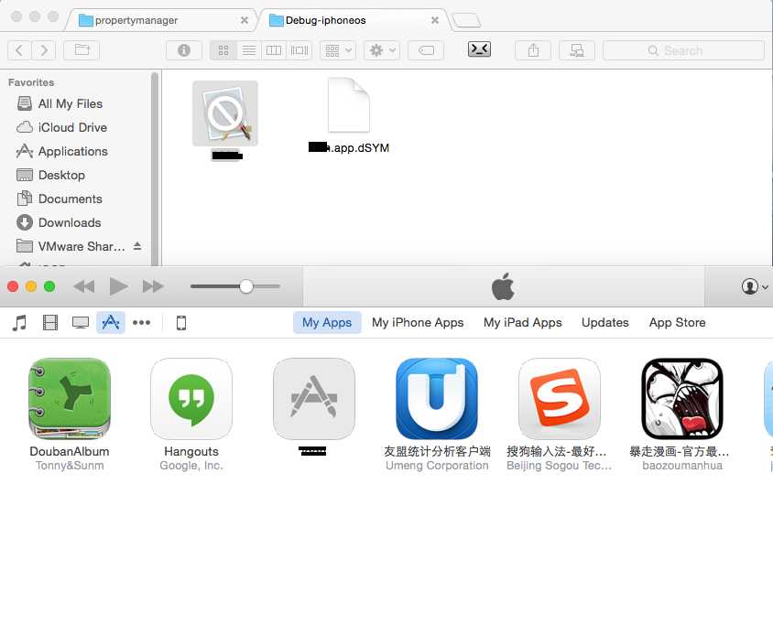The height and width of the screenshot is (624, 773).
Task: Focus the Finder Search field
Action: click(x=683, y=50)
